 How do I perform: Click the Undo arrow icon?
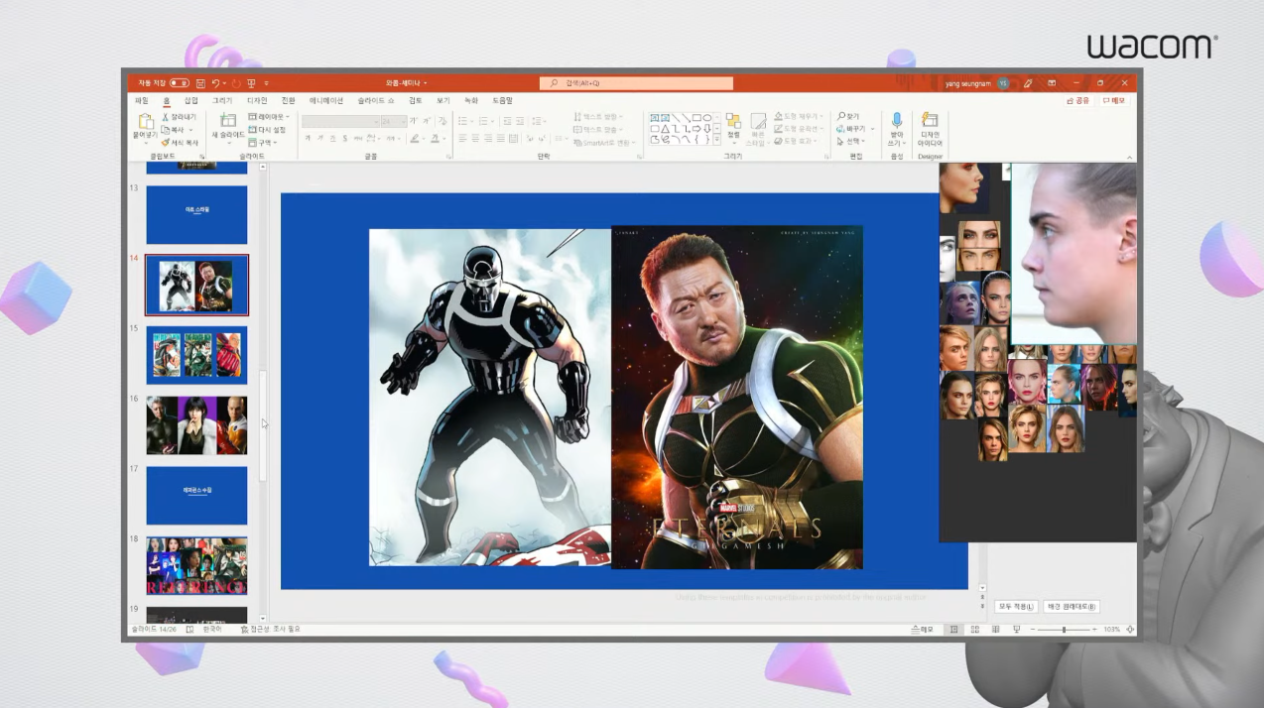[x=216, y=83]
